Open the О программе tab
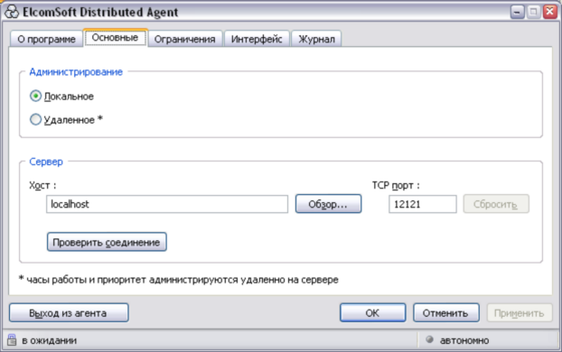This screenshot has height=352, width=562. [46, 39]
